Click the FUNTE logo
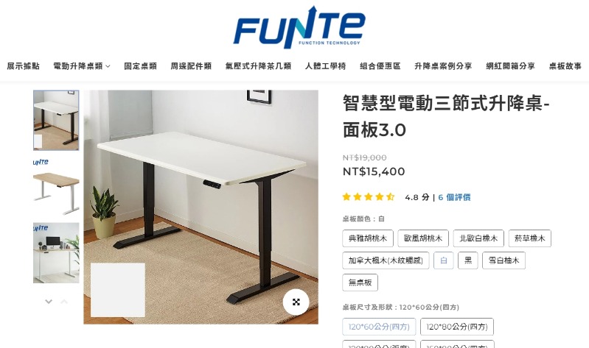The height and width of the screenshot is (348, 589). pos(299,27)
